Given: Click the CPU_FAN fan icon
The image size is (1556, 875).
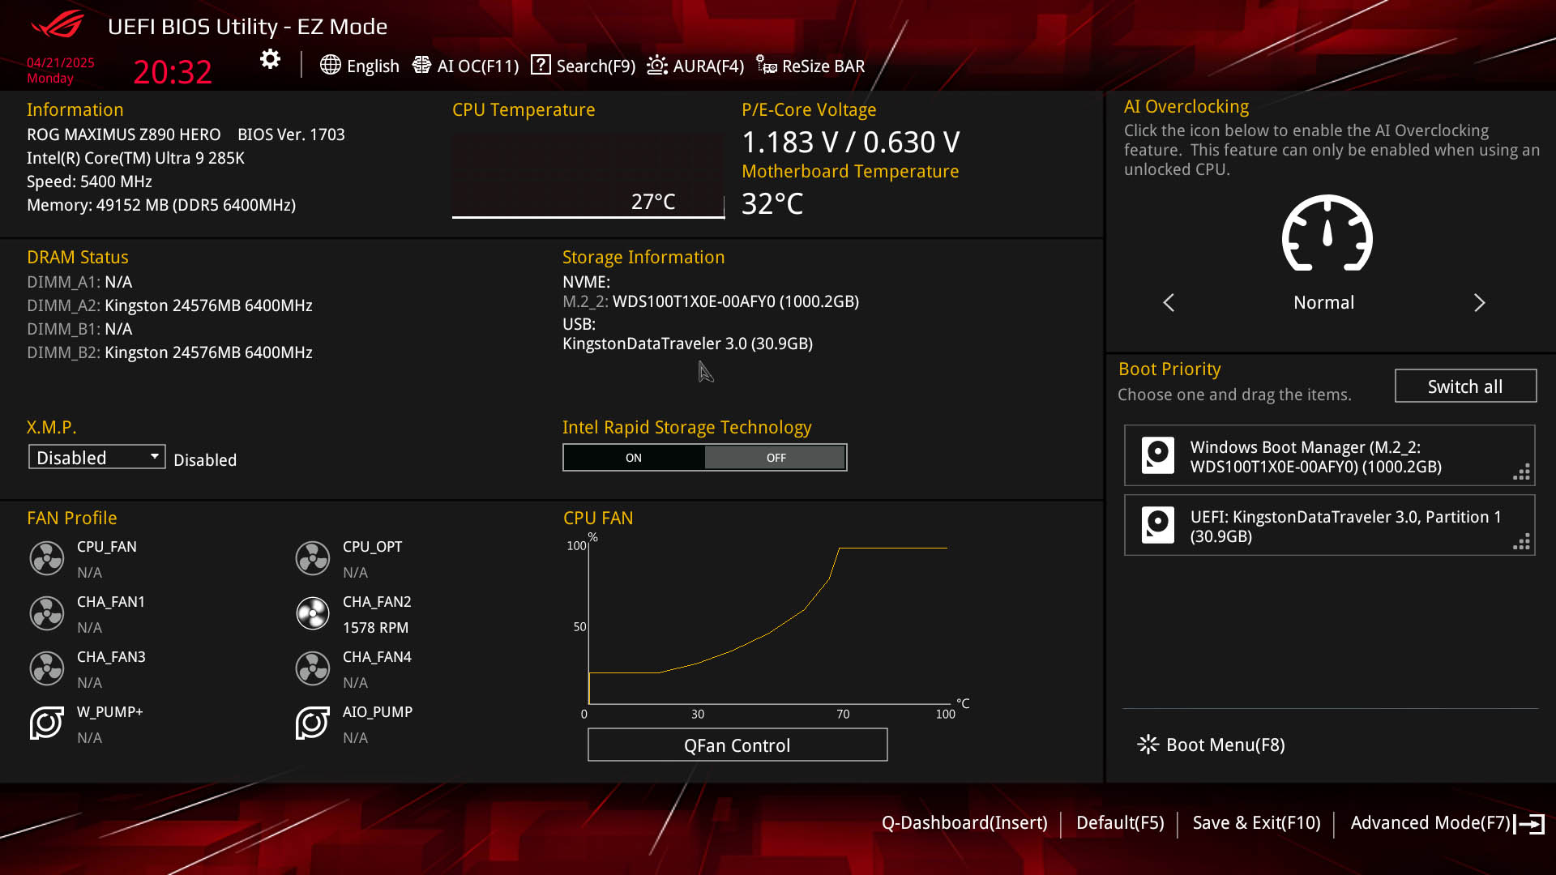Looking at the screenshot, I should coord(47,559).
